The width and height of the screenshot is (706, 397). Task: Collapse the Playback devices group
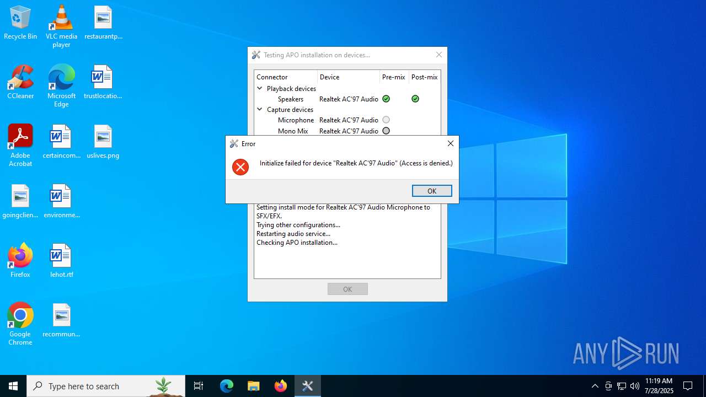[260, 88]
